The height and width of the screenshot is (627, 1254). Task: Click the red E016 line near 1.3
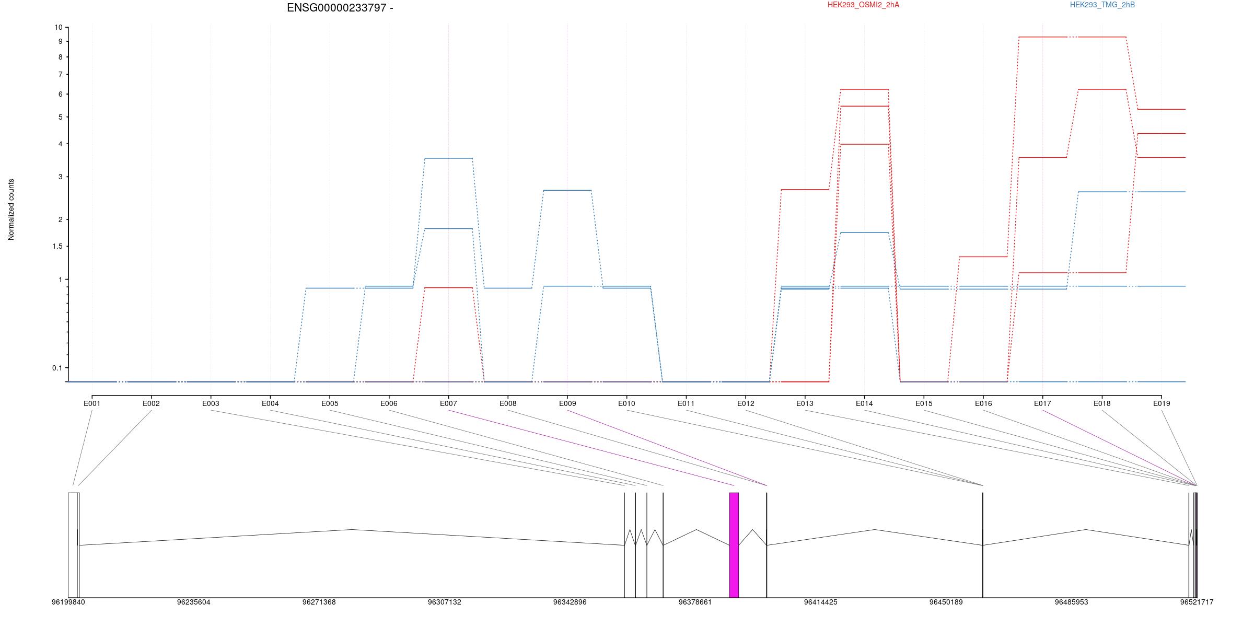(983, 257)
